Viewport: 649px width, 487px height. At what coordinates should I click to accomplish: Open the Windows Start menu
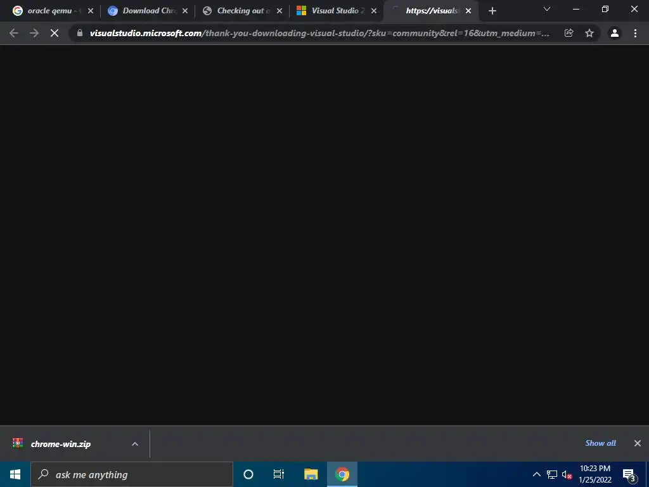15,474
